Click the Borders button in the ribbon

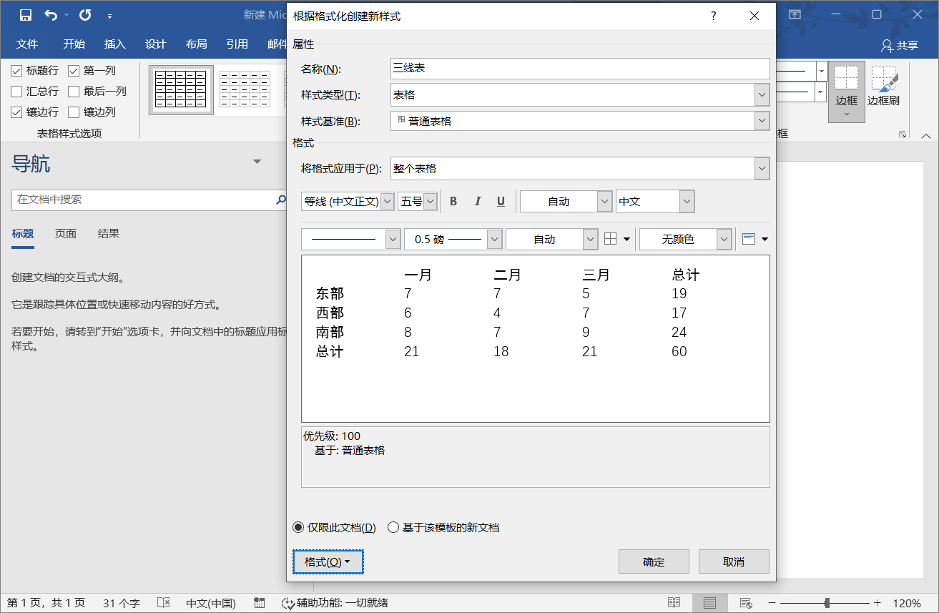tap(847, 92)
